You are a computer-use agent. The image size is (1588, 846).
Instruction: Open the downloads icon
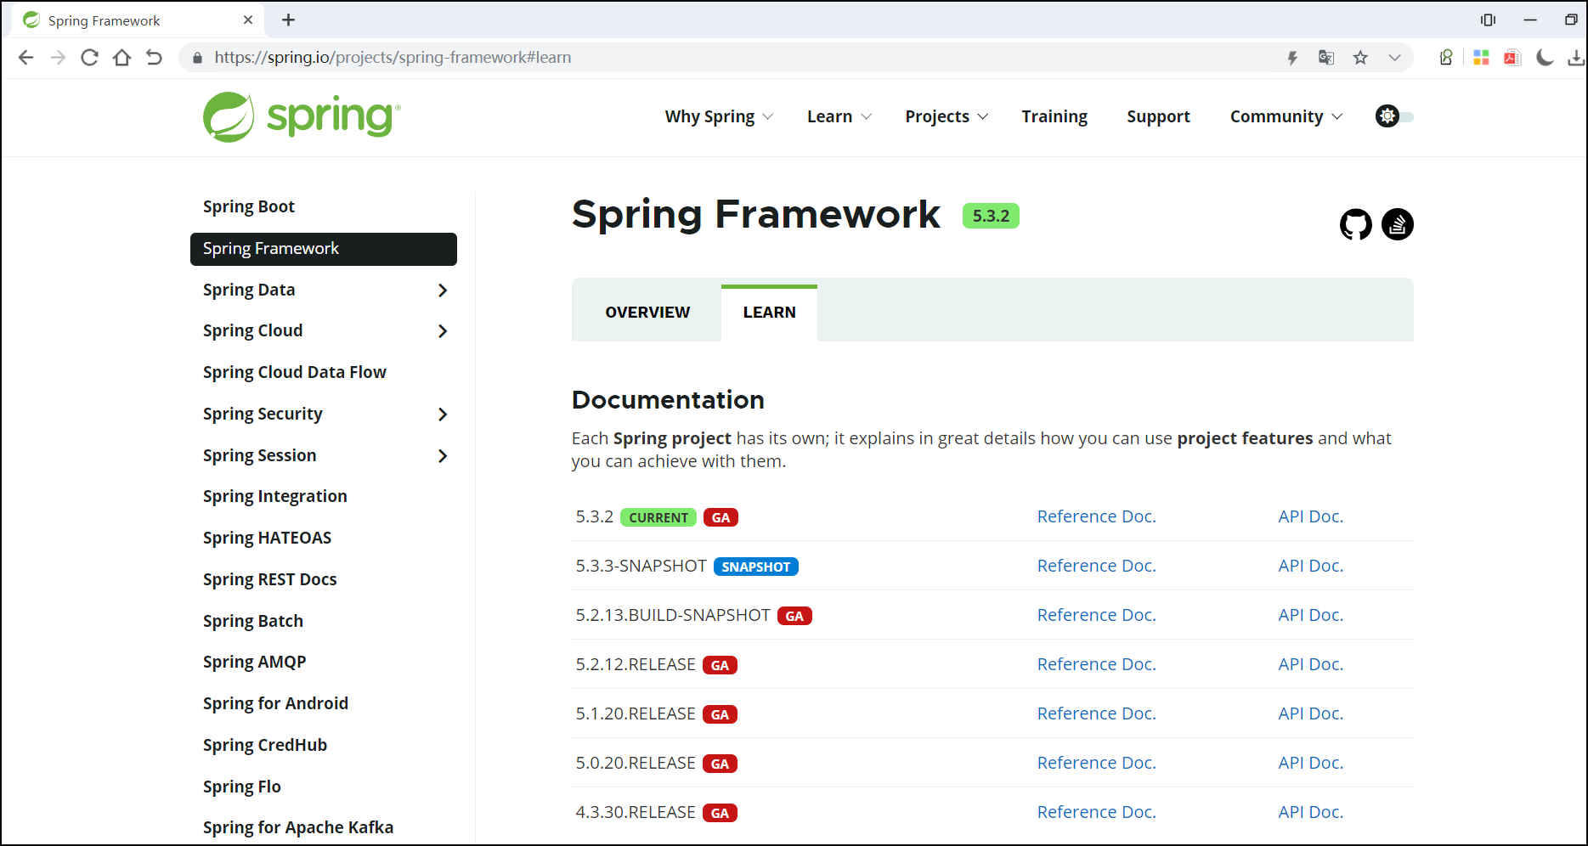coord(1576,58)
